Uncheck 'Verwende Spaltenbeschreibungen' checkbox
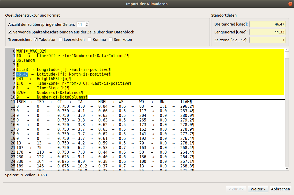This screenshot has height=195, width=294. 10,32
